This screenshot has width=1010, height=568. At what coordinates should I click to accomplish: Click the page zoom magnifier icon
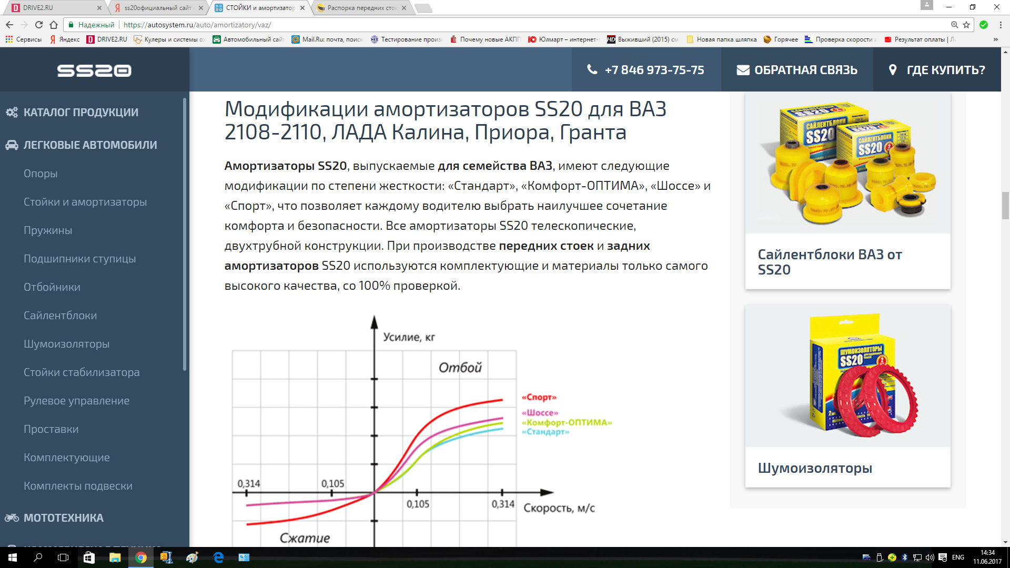tap(954, 25)
